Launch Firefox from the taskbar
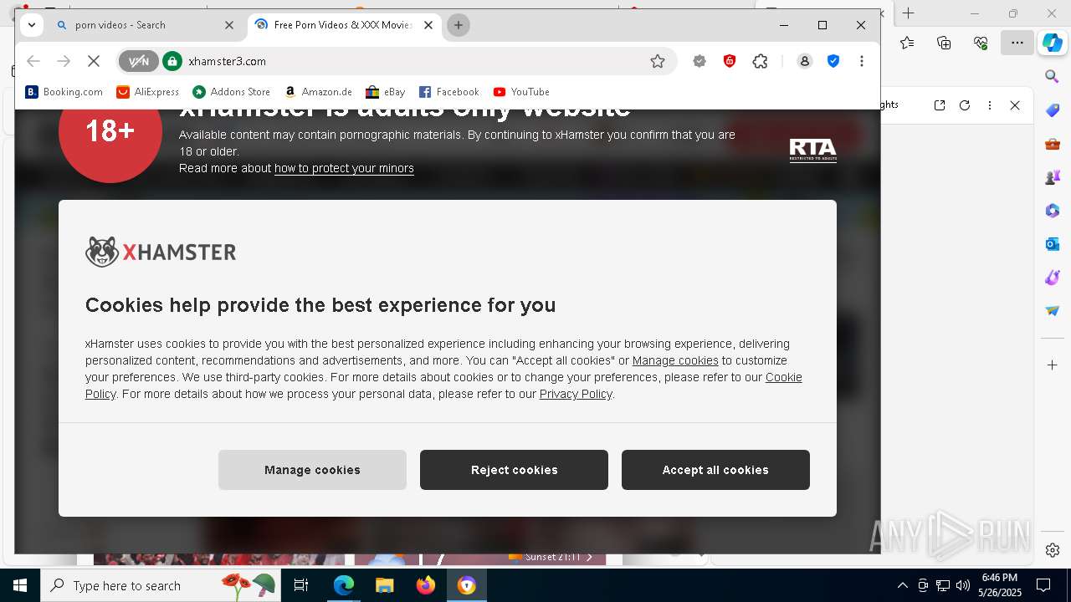Image resolution: width=1071 pixels, height=602 pixels. 426,585
